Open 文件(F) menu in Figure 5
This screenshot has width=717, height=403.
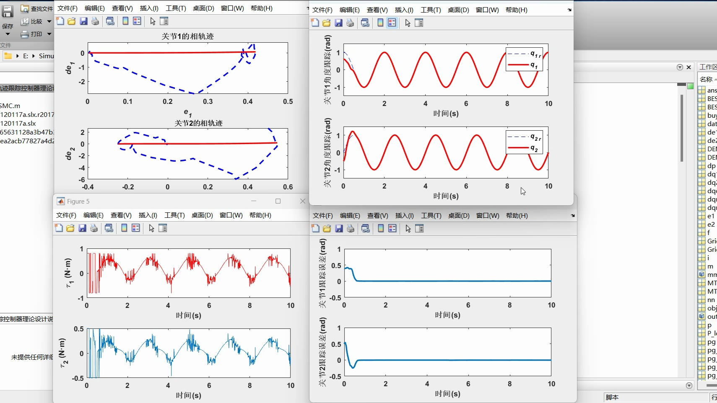pyautogui.click(x=66, y=215)
